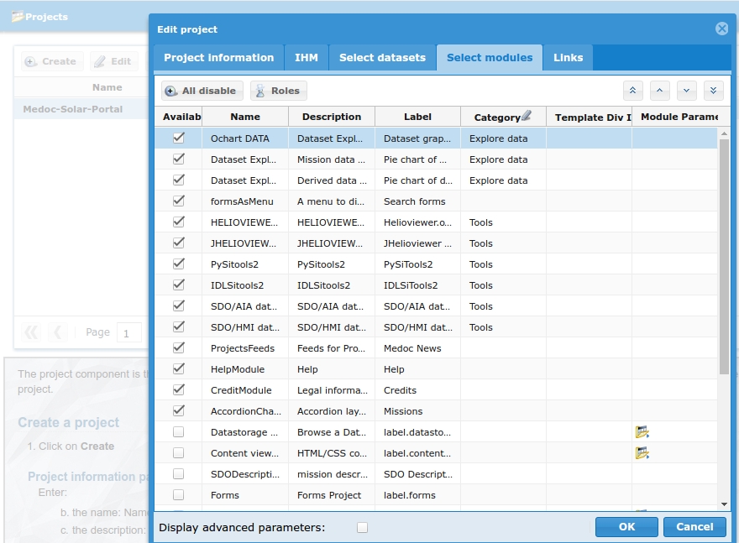739x543 pixels.
Task: Uncheck availability for formsAsMenu module
Action: (179, 201)
